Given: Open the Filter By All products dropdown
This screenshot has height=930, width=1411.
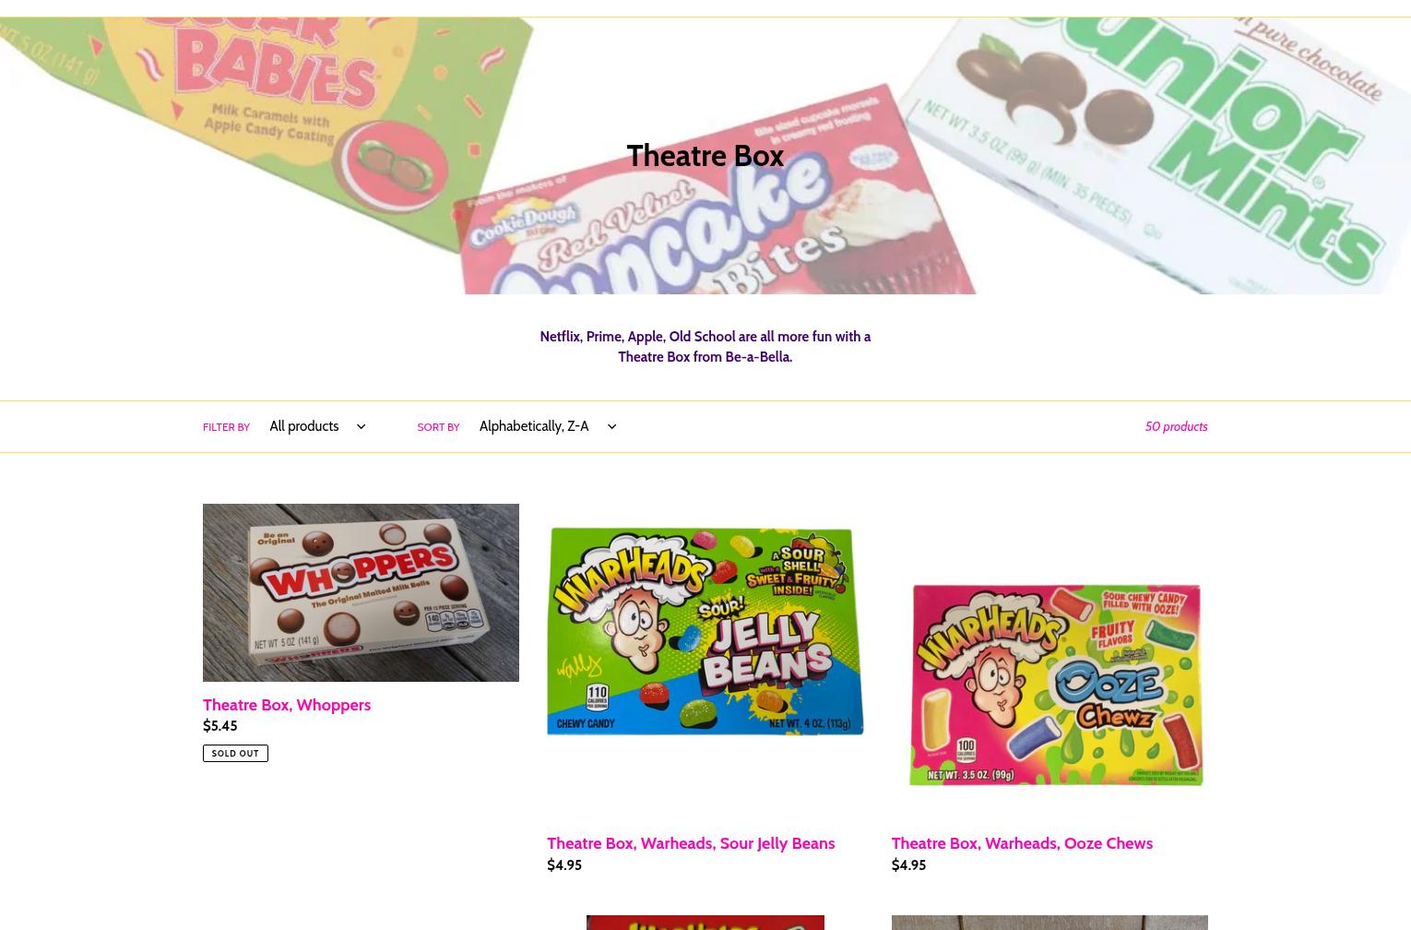Looking at the screenshot, I should pyautogui.click(x=316, y=426).
